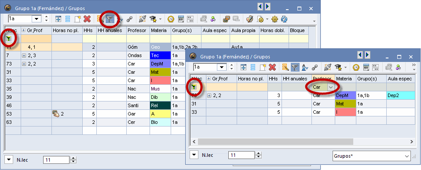Click the yellow filter-row funnel in left window grid
Screen dimensions: 421x170
click(9, 39)
